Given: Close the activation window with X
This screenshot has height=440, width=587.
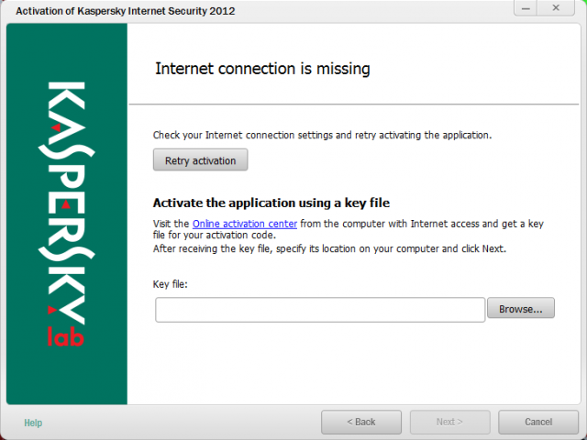Looking at the screenshot, I should point(556,8).
